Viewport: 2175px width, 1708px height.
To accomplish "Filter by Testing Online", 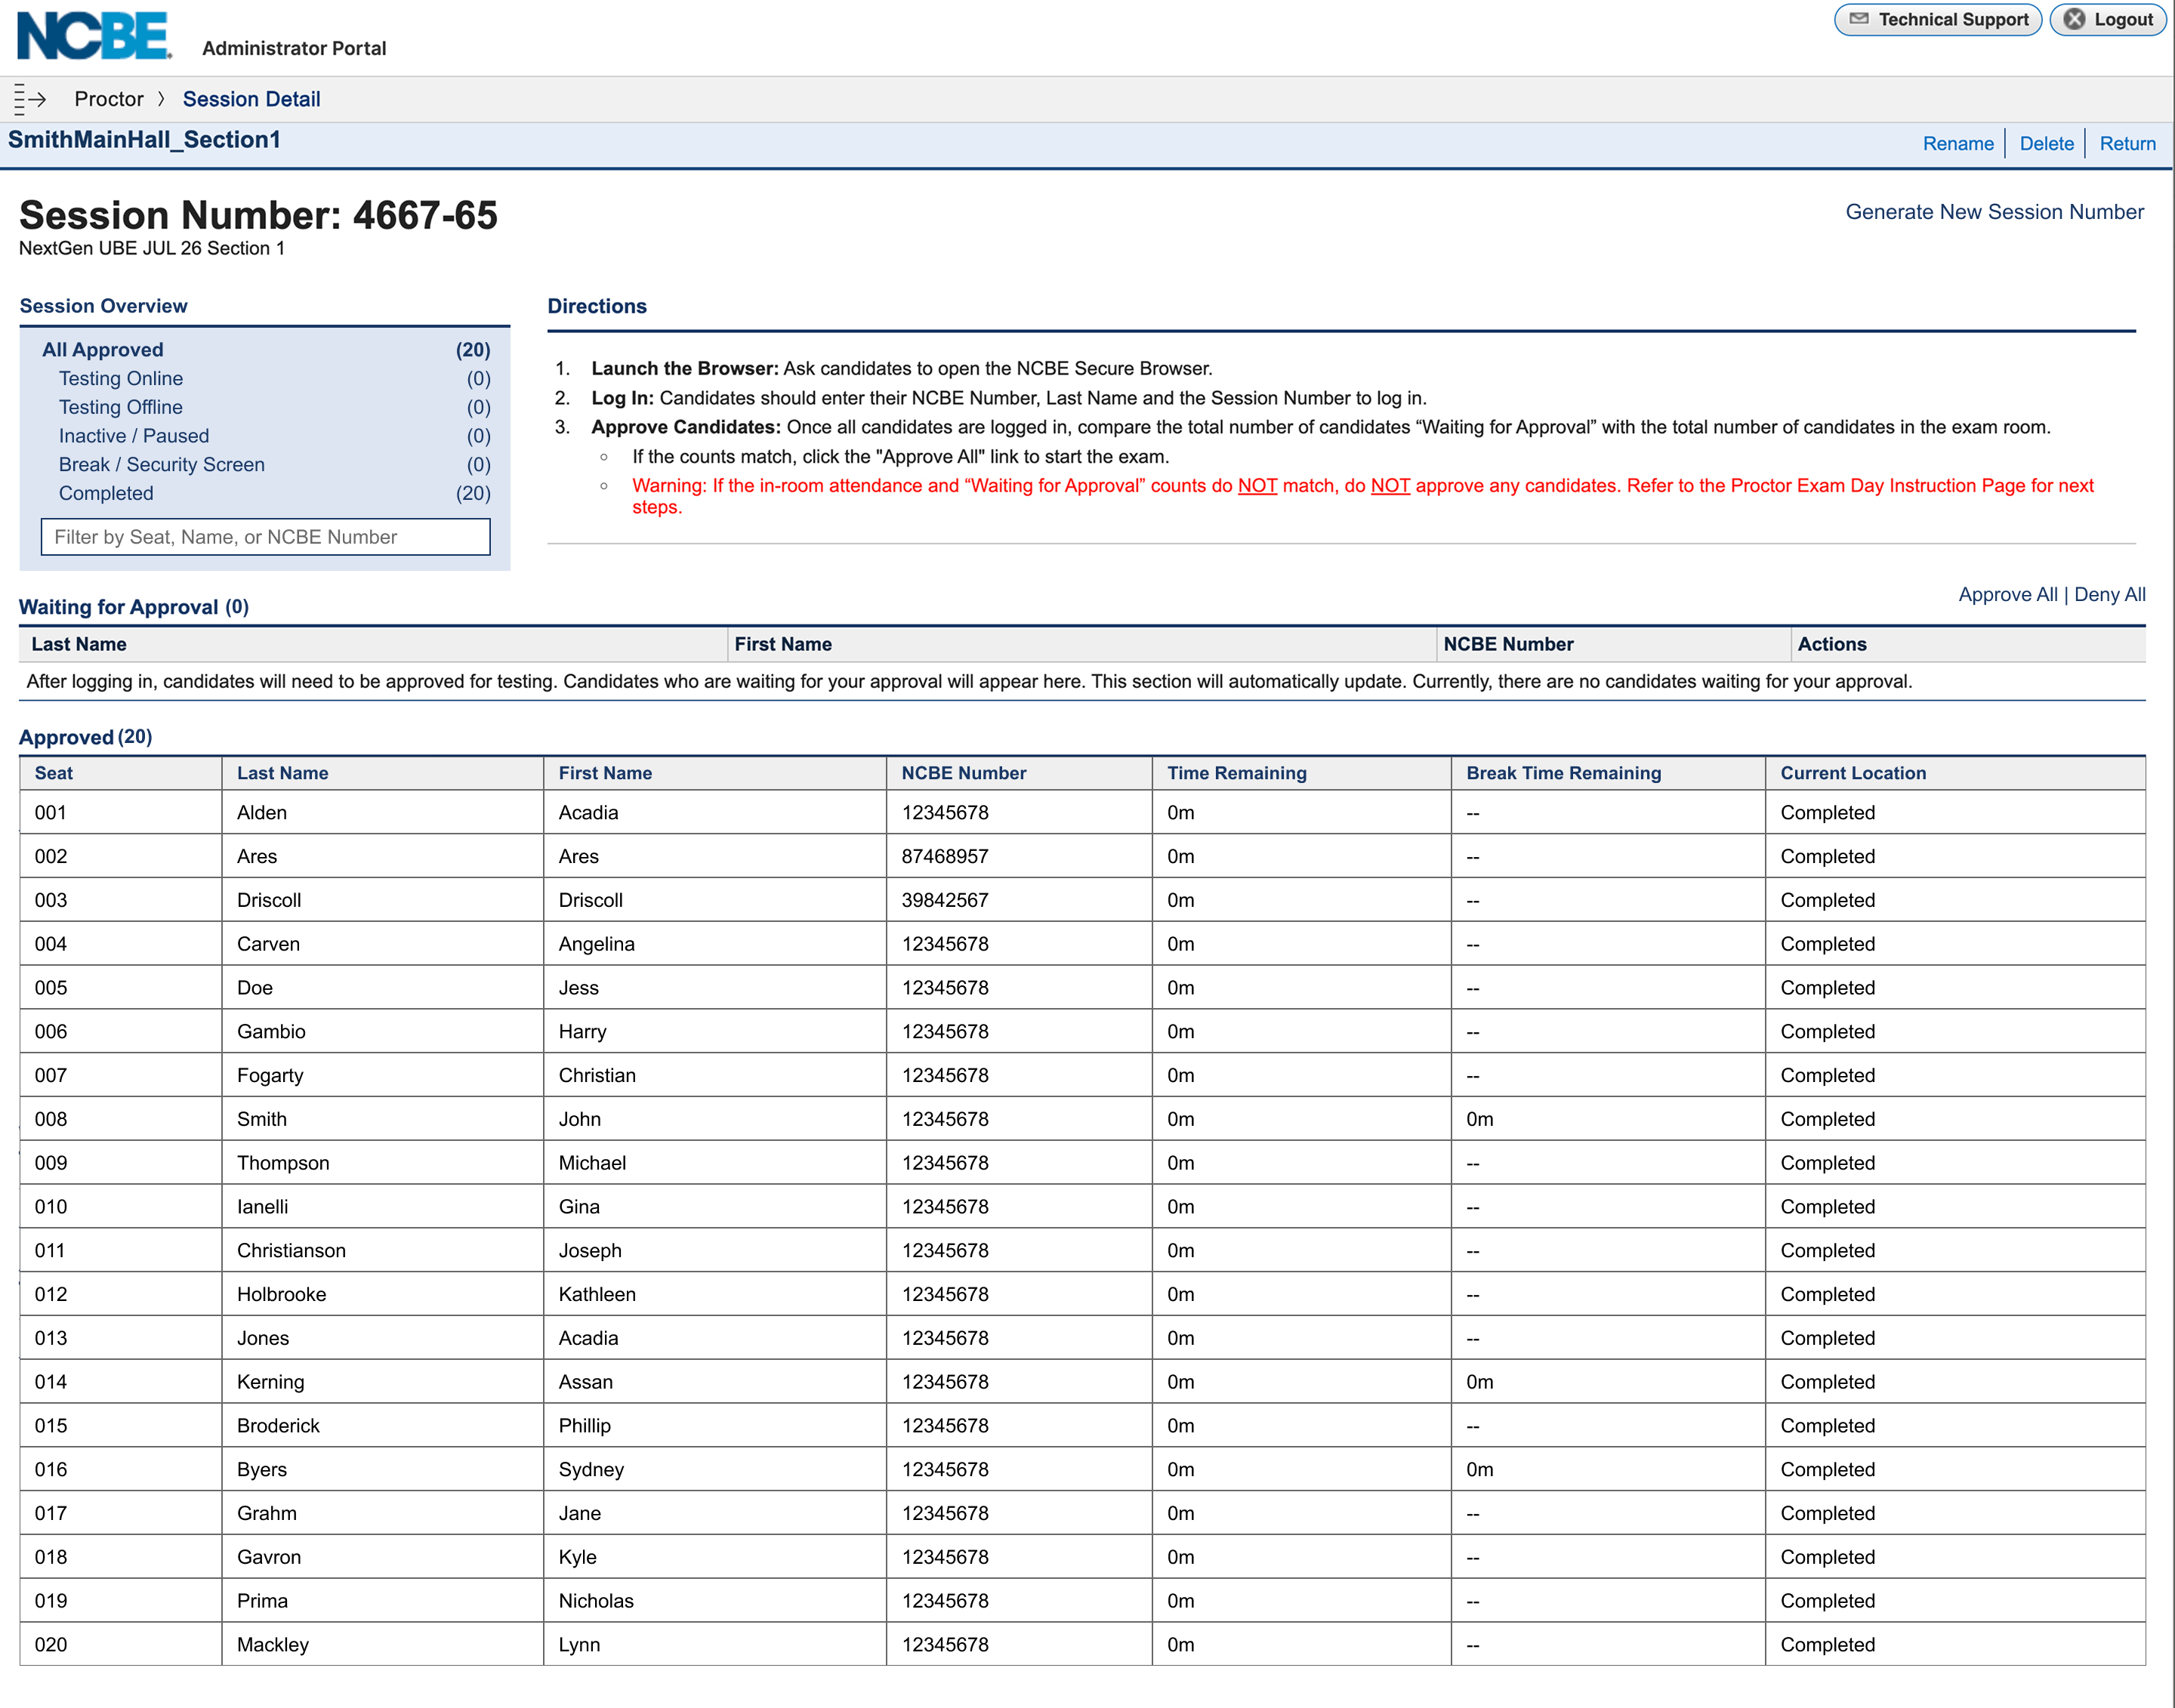I will (x=274, y=379).
